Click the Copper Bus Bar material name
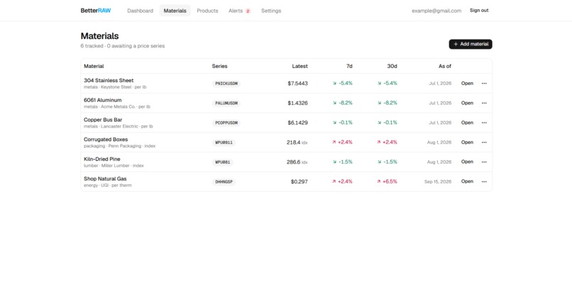This screenshot has height=294, width=572. click(x=103, y=120)
